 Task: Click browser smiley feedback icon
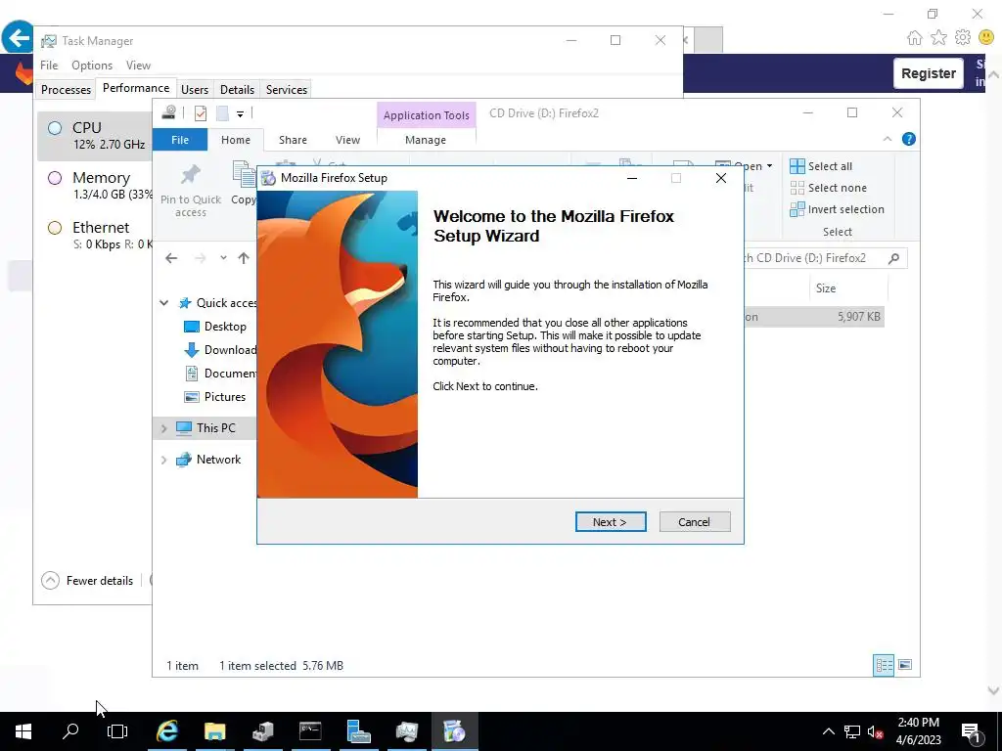[986, 38]
